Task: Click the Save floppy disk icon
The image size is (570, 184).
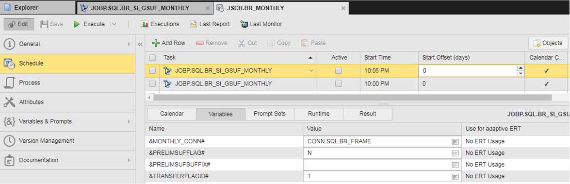Action: click(x=44, y=24)
